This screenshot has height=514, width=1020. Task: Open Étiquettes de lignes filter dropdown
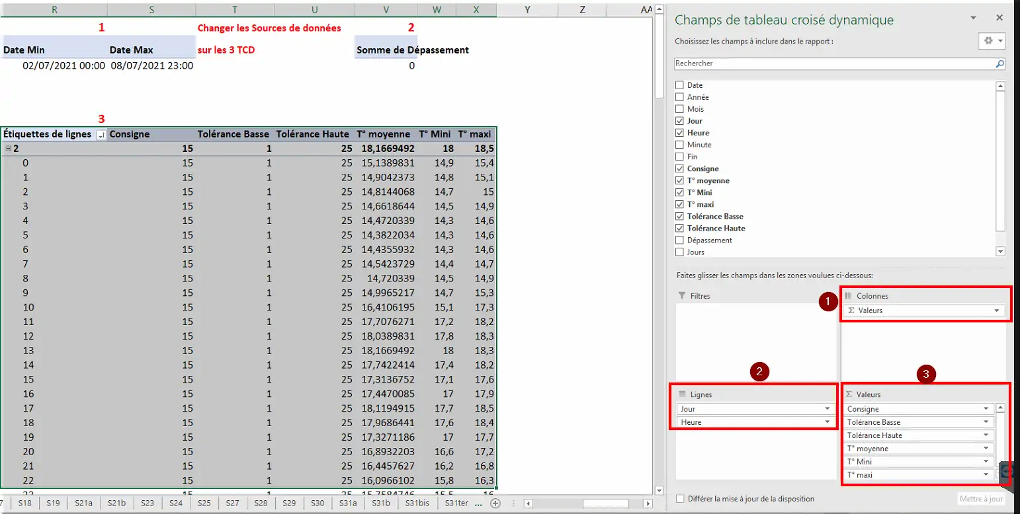point(101,135)
